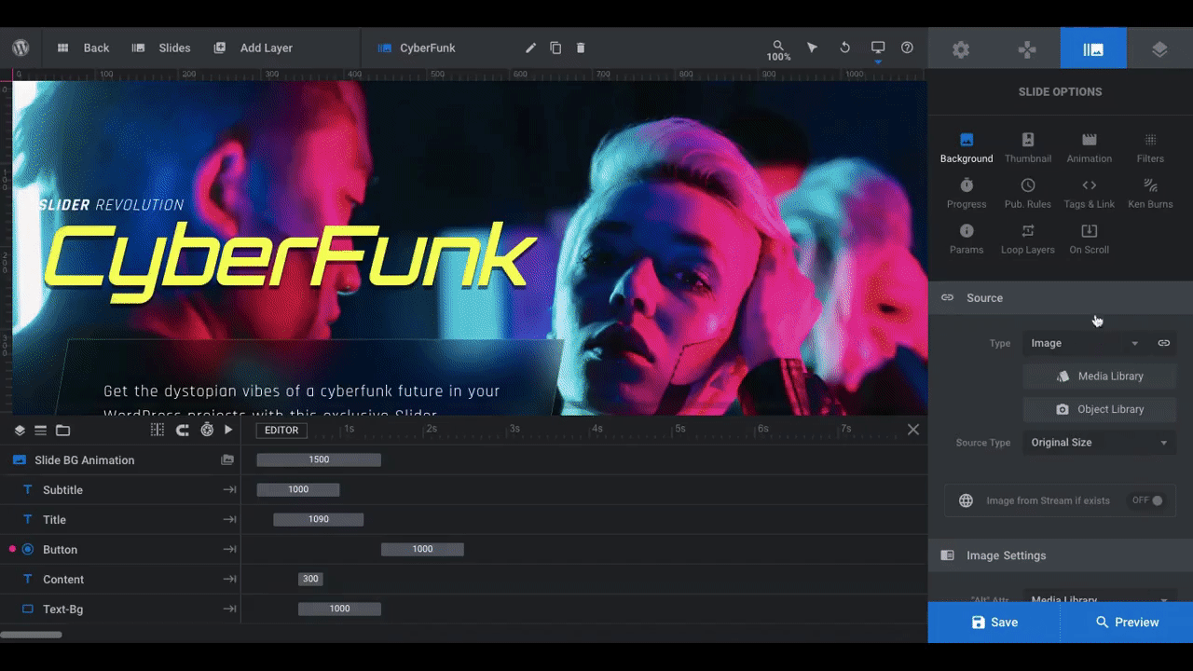
Task: Click the timeline folder group icon
Action: click(62, 431)
